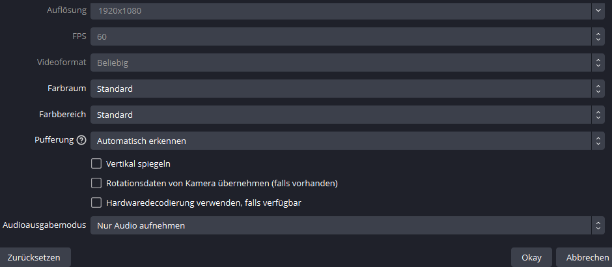Viewport: 612px width, 267px height.
Task: Enable the Vertikal spiegeln checkbox
Action: click(x=96, y=163)
